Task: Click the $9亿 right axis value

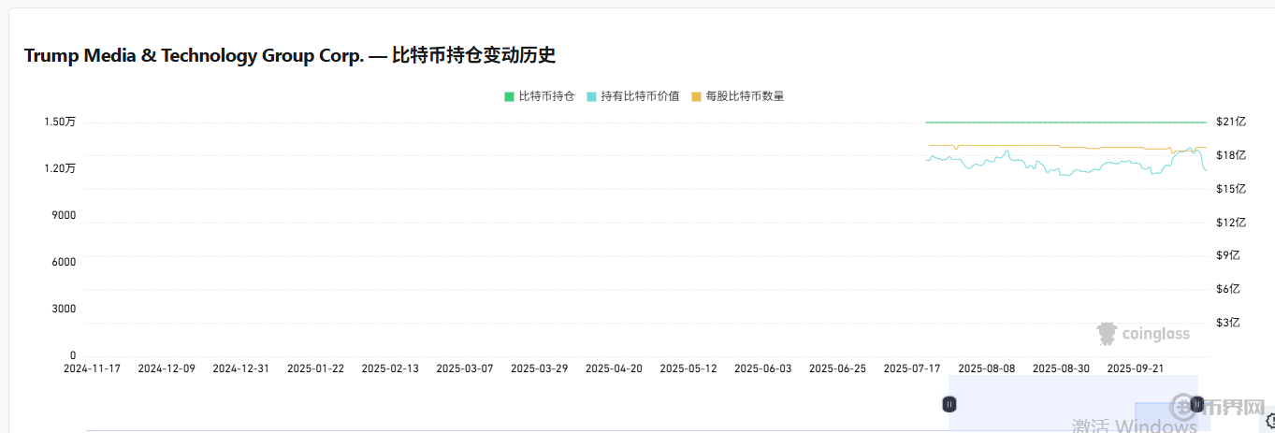Action: pos(1227,255)
